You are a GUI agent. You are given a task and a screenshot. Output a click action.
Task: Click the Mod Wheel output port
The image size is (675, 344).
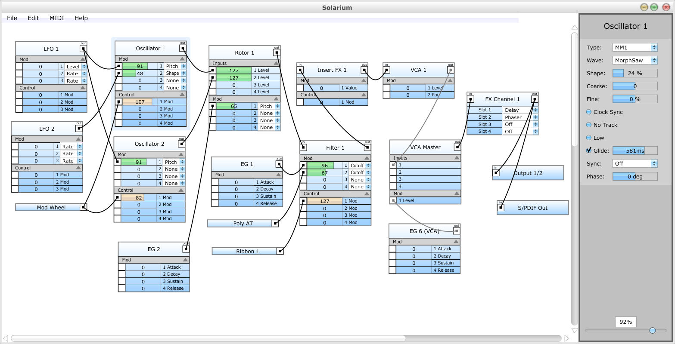[84, 207]
